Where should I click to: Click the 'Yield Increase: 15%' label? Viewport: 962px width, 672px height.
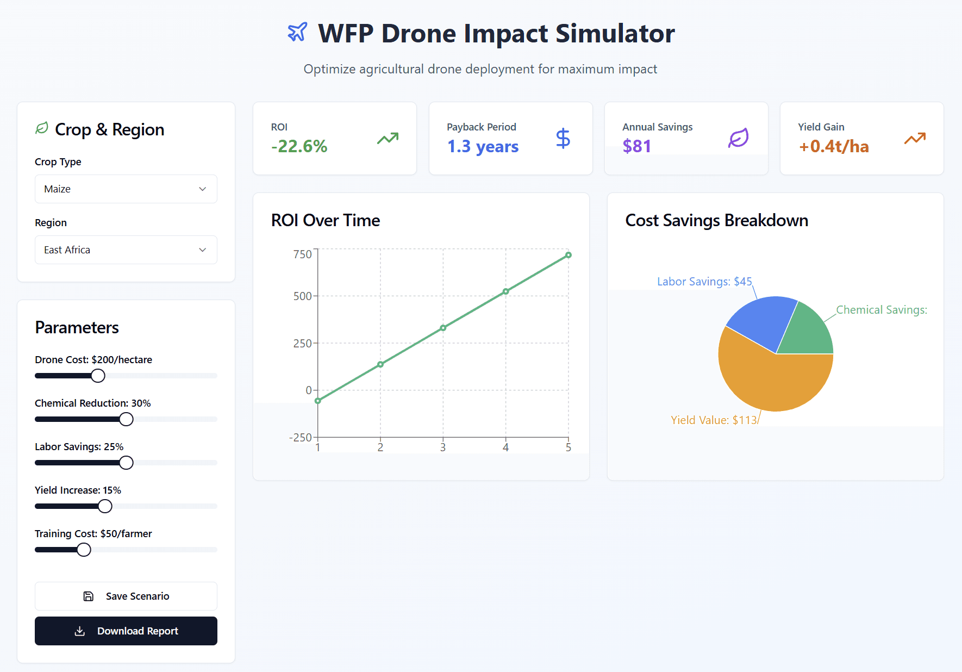tap(78, 490)
